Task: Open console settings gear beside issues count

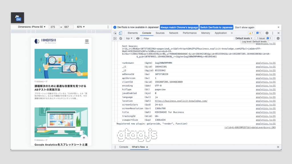Action: click(x=278, y=38)
